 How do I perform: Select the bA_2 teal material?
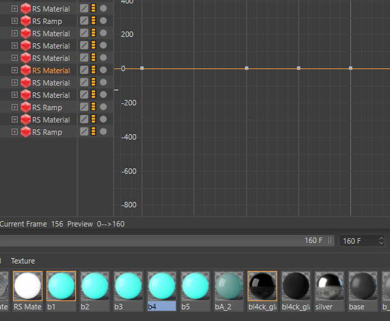click(x=229, y=286)
